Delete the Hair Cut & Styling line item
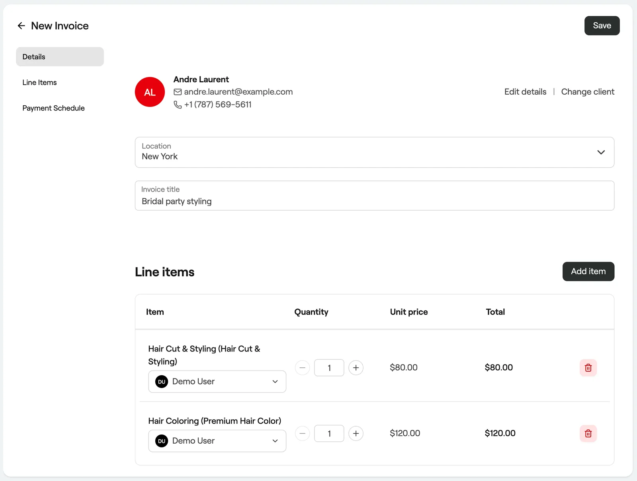 (588, 368)
